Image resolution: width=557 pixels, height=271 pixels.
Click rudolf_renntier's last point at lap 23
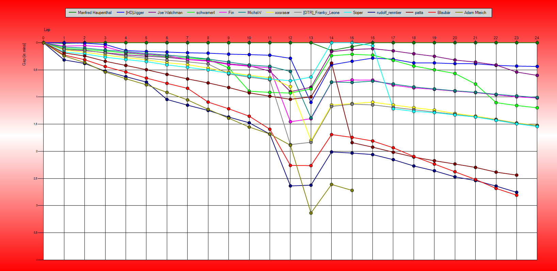point(516,192)
